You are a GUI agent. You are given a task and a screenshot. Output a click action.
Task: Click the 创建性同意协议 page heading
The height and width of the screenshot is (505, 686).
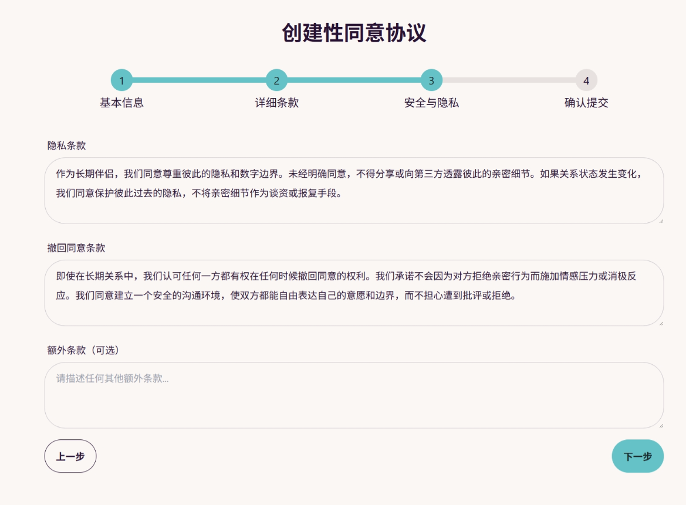[354, 33]
